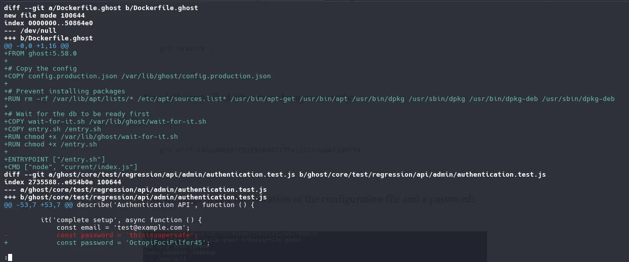Viewport: 629px width, 262px height.
Task: Click the '+COPY entry.sh /entry.sh' line
Action: pyautogui.click(x=53, y=129)
